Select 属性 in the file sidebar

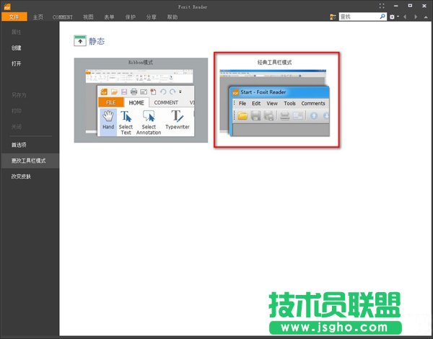pos(17,32)
